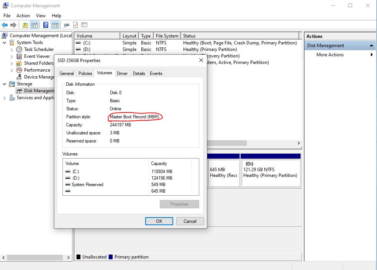Click the Back navigation arrow
This screenshot has height=270, width=377.
[5, 25]
